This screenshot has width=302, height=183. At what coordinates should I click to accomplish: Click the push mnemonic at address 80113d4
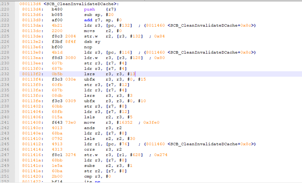(x=89, y=9)
